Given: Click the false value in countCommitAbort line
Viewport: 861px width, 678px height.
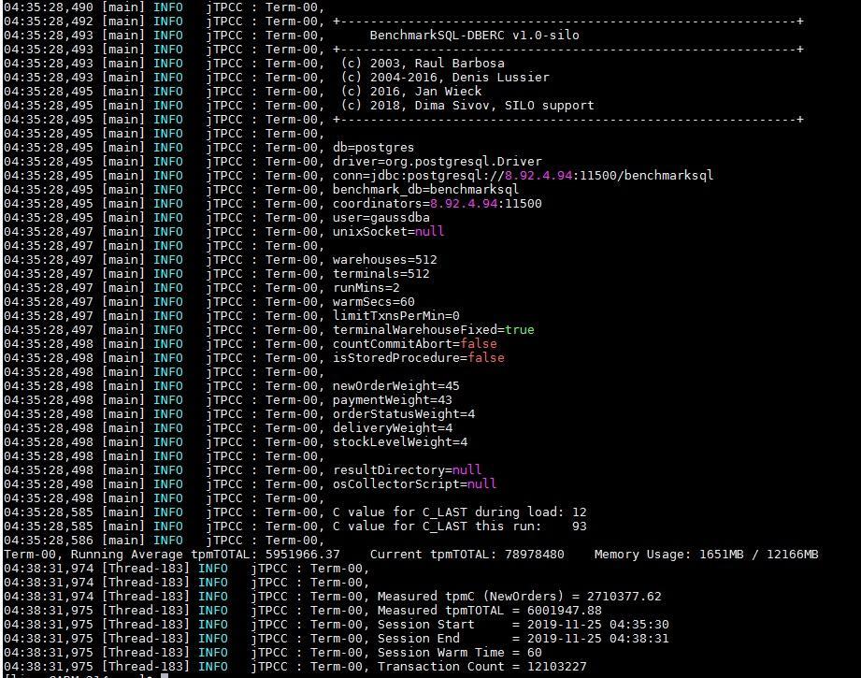Looking at the screenshot, I should [480, 343].
